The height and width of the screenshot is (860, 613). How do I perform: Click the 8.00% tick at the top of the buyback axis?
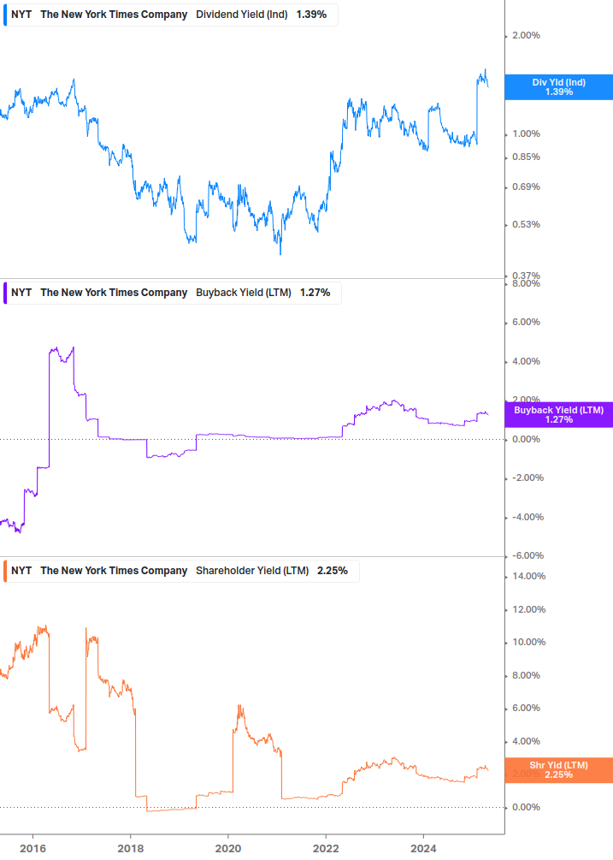pos(526,283)
